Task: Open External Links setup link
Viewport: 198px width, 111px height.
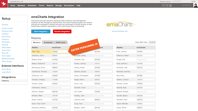Action: coord(7,31)
